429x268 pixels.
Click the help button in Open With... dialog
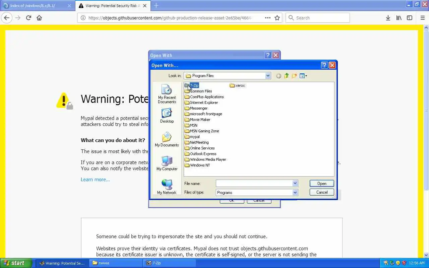pos(324,65)
